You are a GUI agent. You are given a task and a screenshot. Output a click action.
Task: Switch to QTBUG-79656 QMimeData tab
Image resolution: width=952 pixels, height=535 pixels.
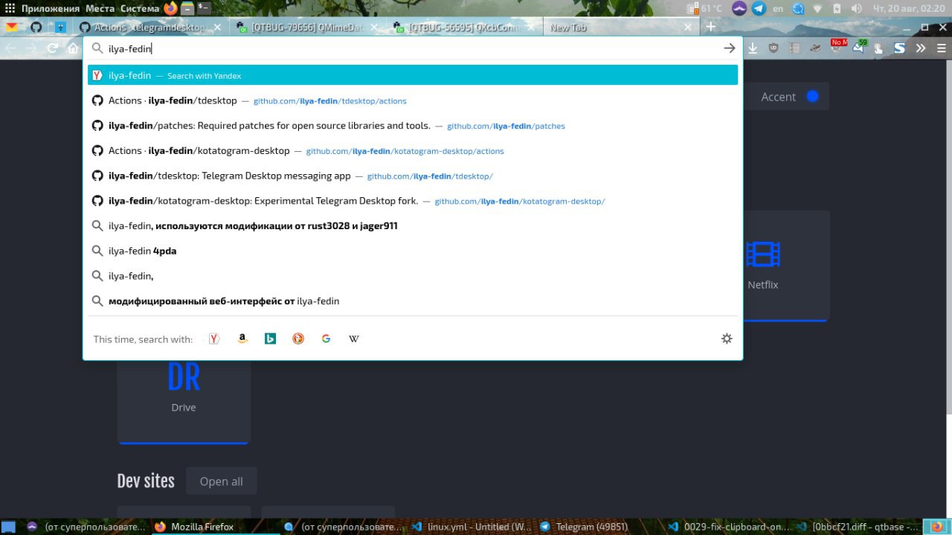click(309, 27)
